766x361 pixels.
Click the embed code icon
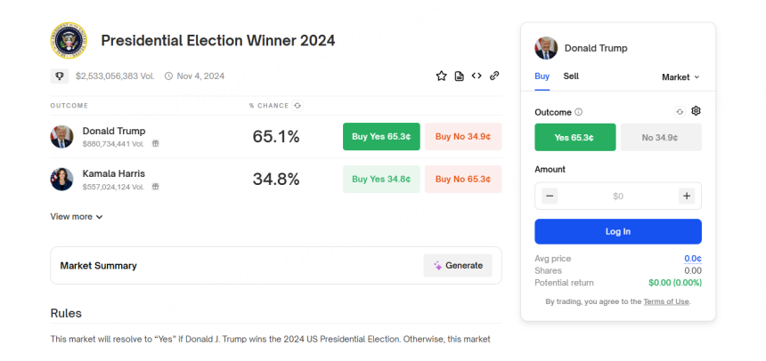pyautogui.click(x=477, y=76)
